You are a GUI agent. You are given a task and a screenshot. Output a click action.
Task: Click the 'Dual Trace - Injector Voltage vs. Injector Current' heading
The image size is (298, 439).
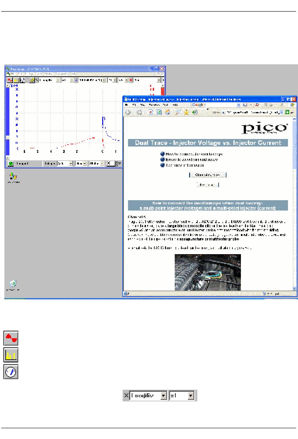pyautogui.click(x=208, y=143)
